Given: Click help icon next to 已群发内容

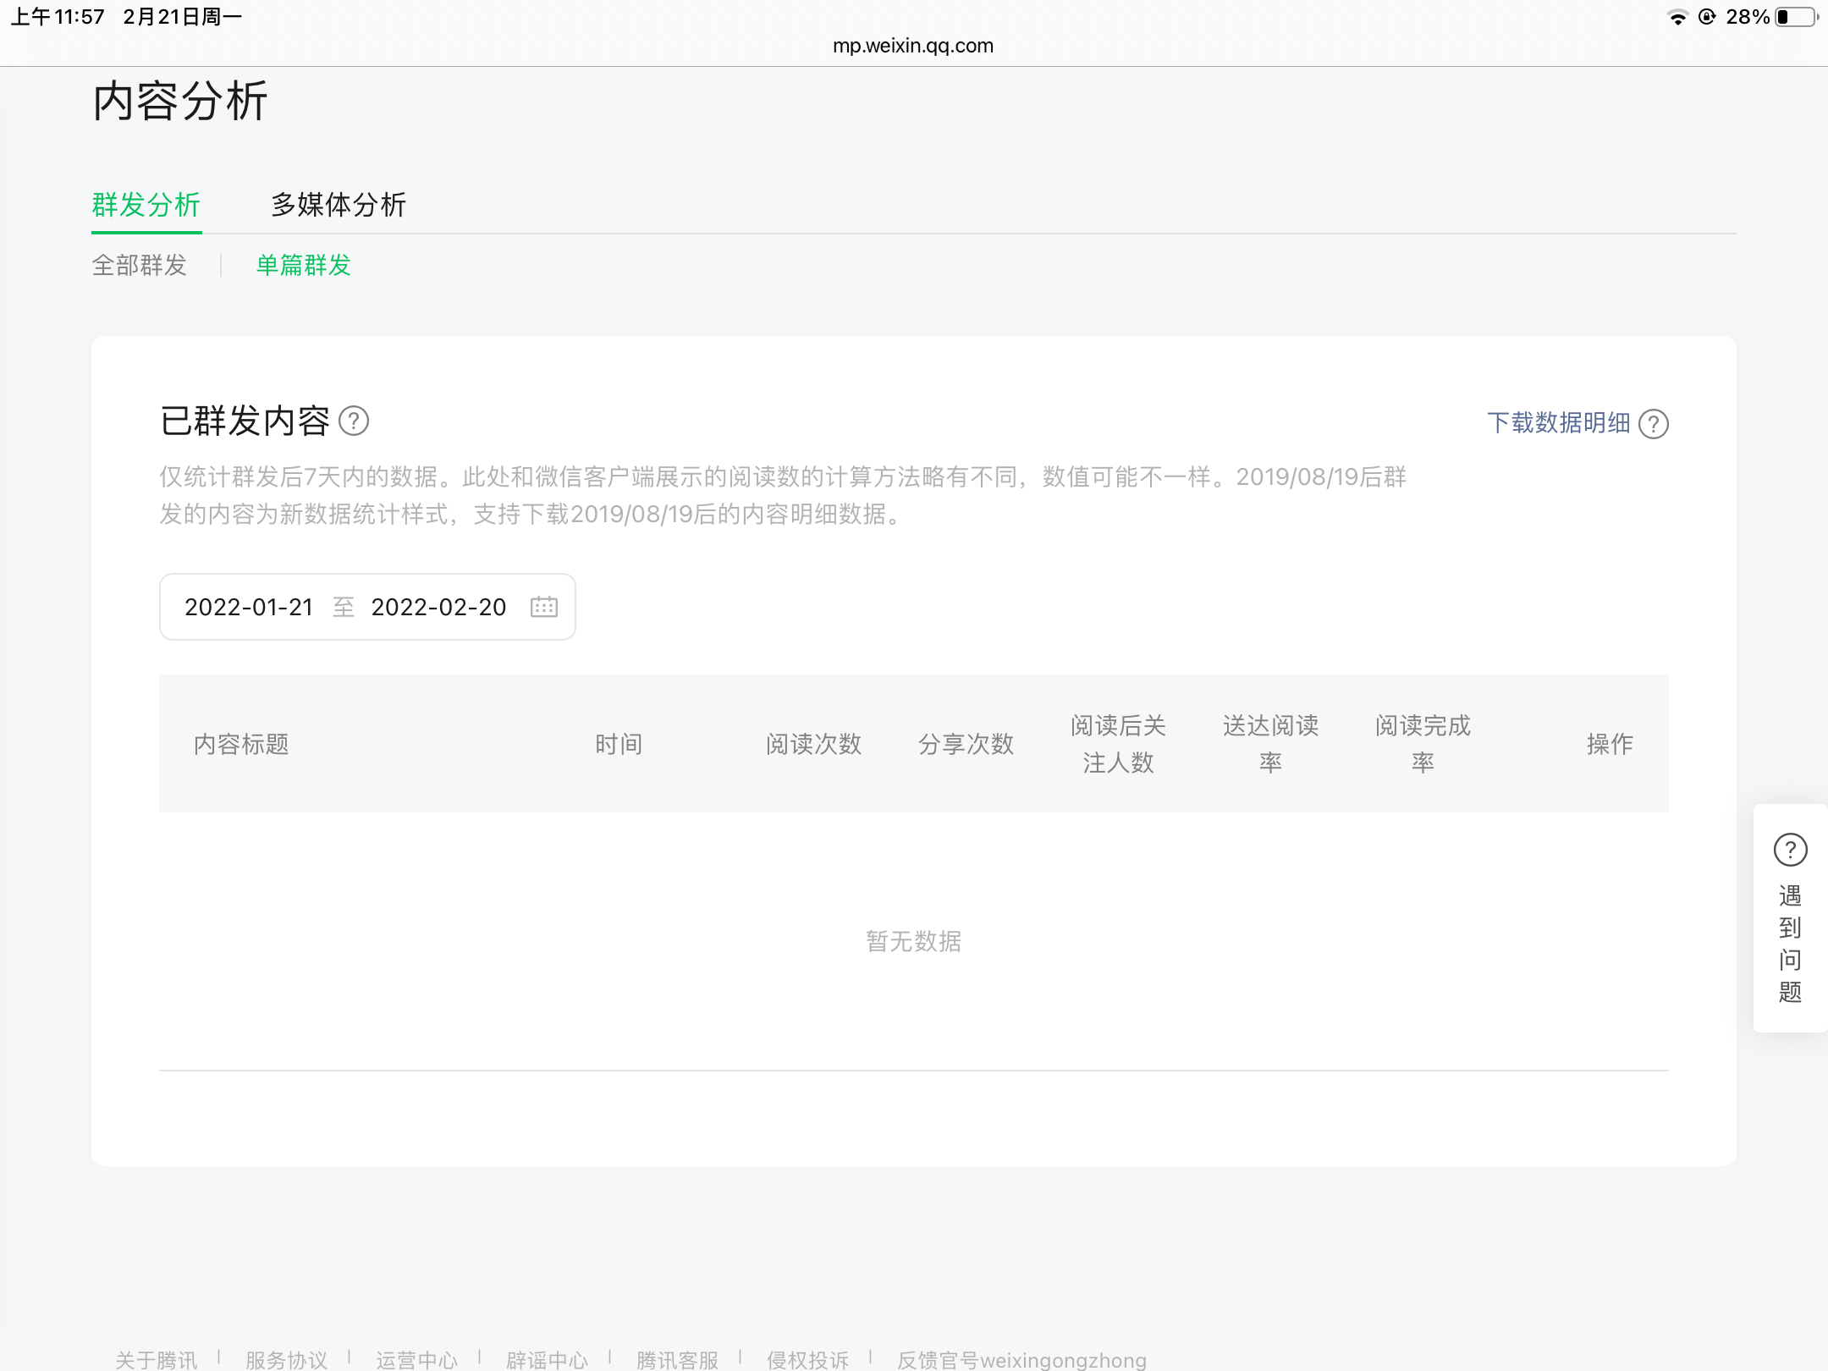Looking at the screenshot, I should [354, 421].
